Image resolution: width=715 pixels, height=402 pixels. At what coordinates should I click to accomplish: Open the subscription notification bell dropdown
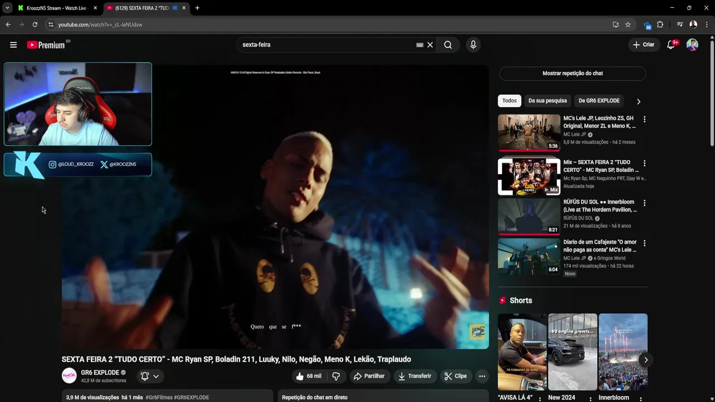(x=150, y=376)
